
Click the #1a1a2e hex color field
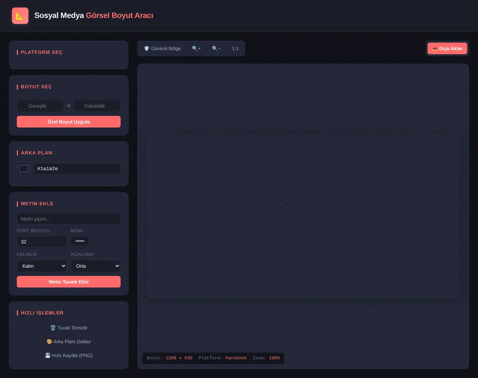(x=77, y=169)
